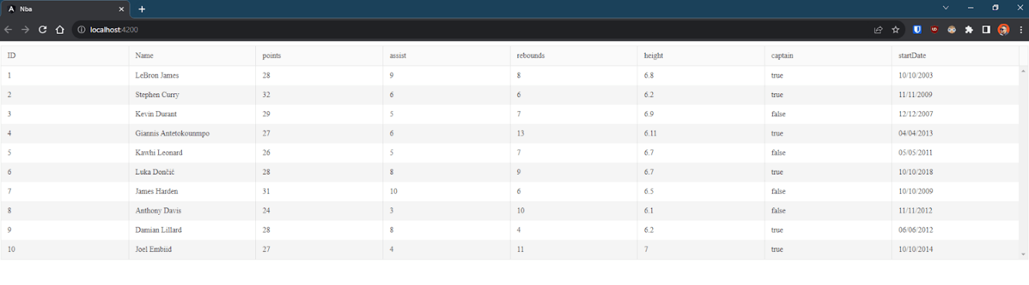Viewport: 1029px width, 285px height.
Task: Open the Bitwarden shield extension
Action: click(918, 29)
